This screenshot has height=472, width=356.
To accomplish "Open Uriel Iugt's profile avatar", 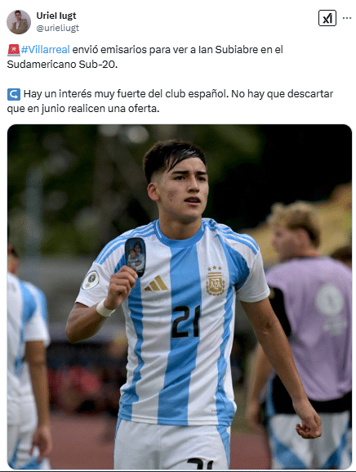I will pos(19,22).
